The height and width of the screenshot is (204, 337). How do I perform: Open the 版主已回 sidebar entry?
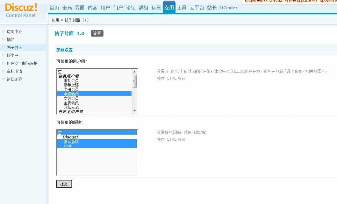click(14, 55)
